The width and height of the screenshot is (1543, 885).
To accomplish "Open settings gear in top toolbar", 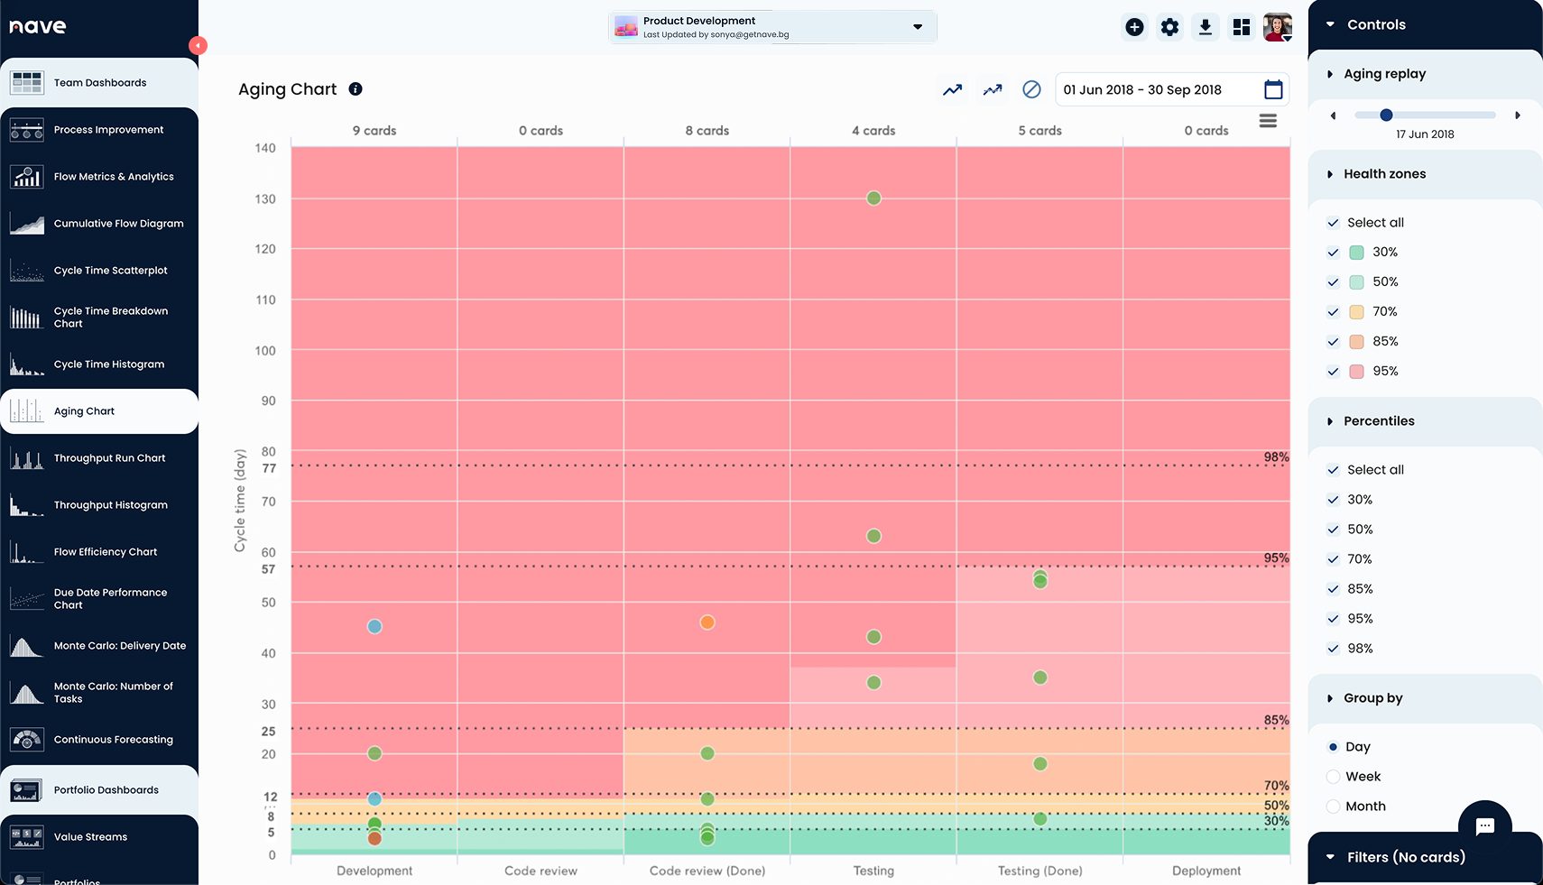I will 1169,27.
